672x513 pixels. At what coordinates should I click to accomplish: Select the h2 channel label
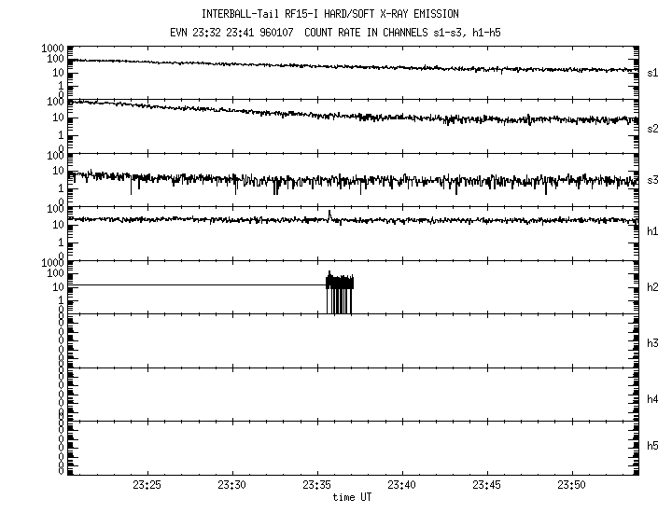(652, 286)
